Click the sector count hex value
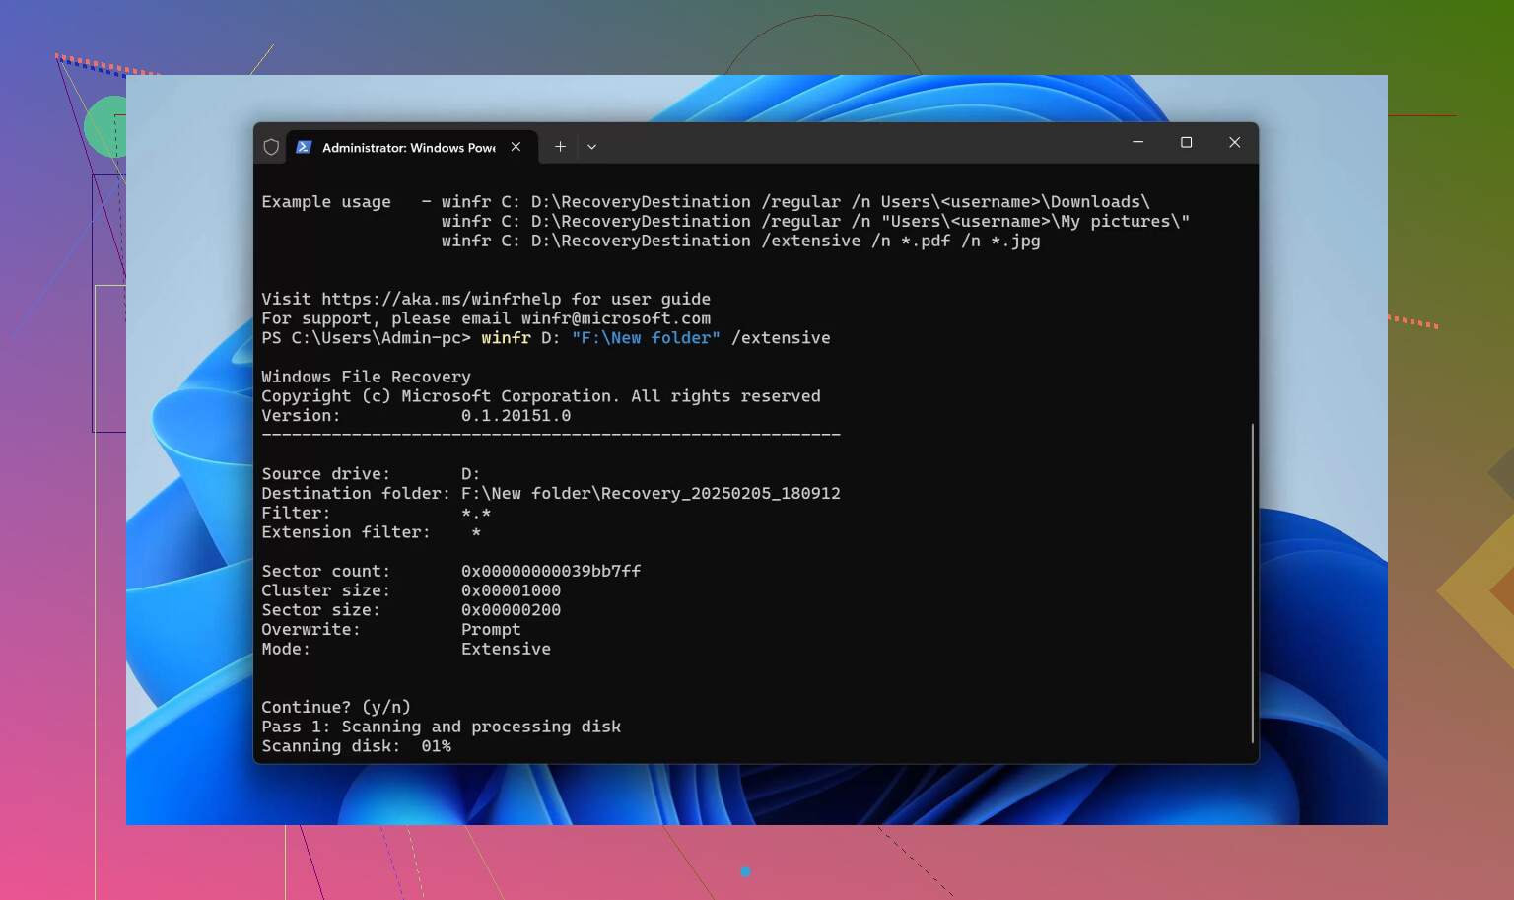 click(x=550, y=571)
